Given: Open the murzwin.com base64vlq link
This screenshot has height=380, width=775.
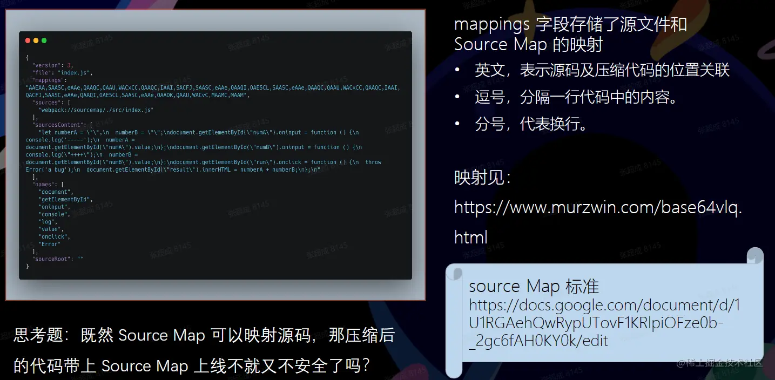Looking at the screenshot, I should 598,222.
